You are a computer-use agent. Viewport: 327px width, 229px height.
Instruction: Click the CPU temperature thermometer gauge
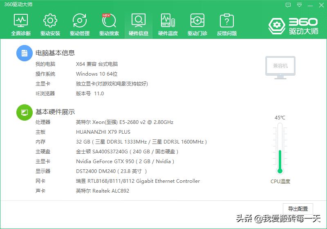click(280, 148)
